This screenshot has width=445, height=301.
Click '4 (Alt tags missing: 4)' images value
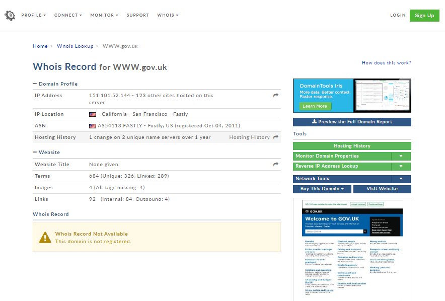pos(117,188)
